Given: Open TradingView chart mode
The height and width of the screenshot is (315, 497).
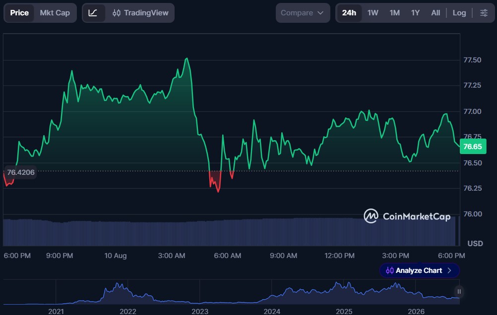Looking at the screenshot, I should 140,13.
